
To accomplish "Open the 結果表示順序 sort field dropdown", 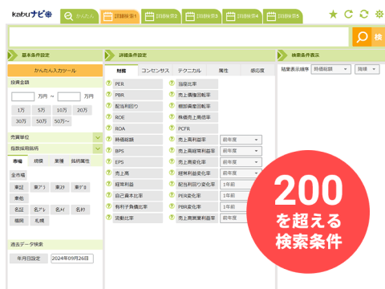I will tap(330, 69).
